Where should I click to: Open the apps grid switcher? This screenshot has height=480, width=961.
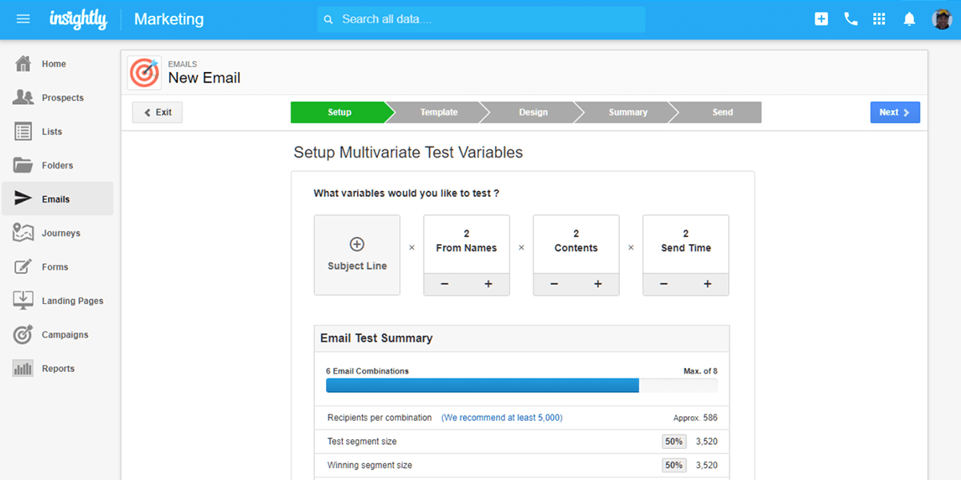pyautogui.click(x=879, y=19)
